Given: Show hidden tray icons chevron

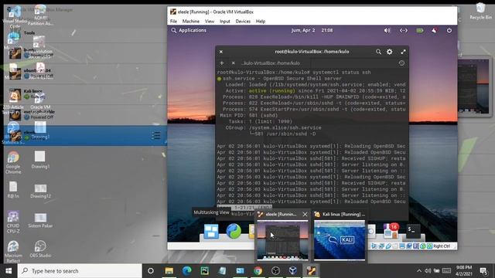Looking at the screenshot, I should point(419,271).
